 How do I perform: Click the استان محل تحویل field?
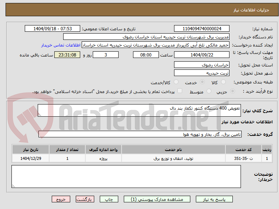point(202,65)
